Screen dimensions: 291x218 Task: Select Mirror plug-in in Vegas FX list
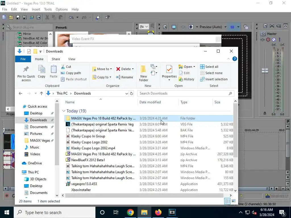pyautogui.click(x=27, y=34)
